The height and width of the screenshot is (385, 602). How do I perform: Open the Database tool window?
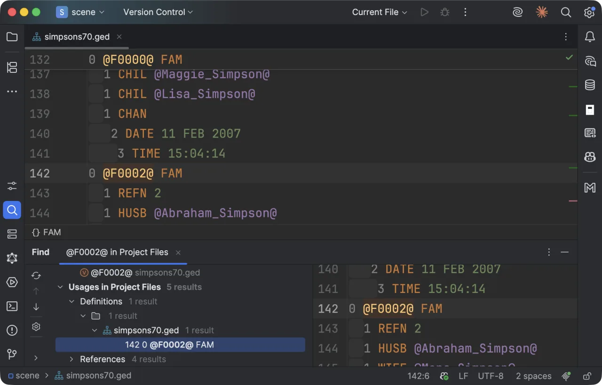click(x=590, y=85)
